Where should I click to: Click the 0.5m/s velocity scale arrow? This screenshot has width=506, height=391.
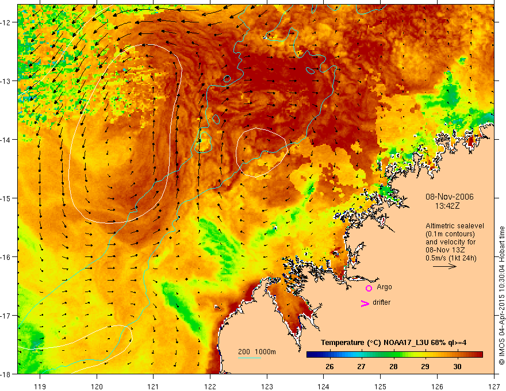coord(444,266)
